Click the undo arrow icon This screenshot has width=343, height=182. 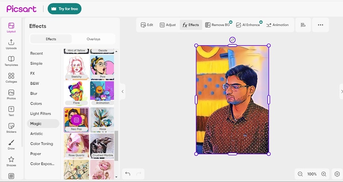pyautogui.click(x=128, y=173)
